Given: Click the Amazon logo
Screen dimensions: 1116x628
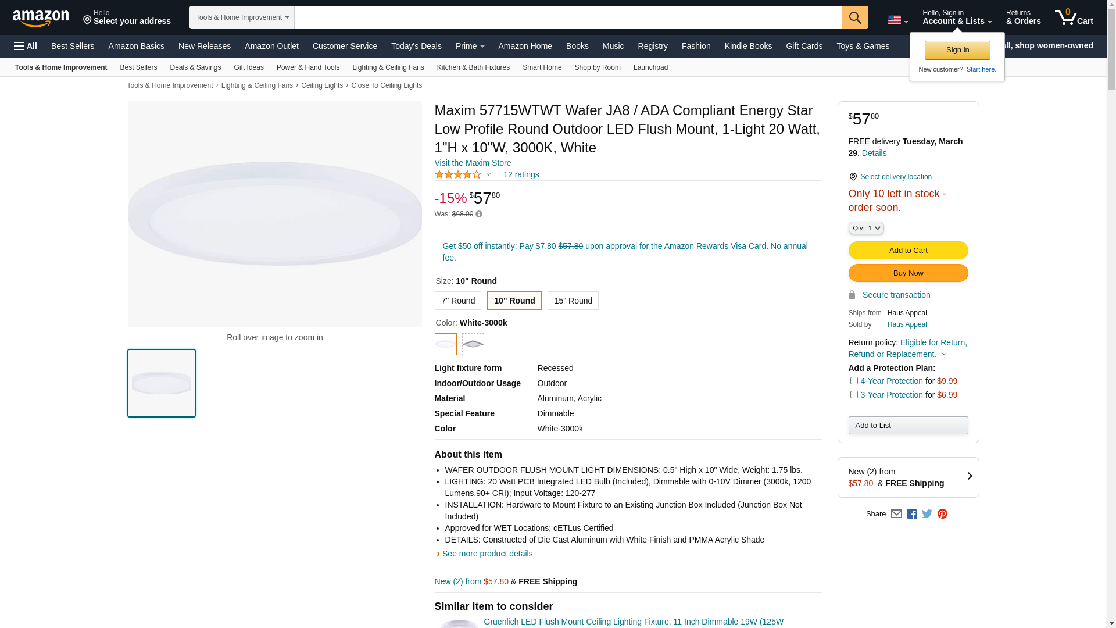Looking at the screenshot, I should tap(41, 18).
